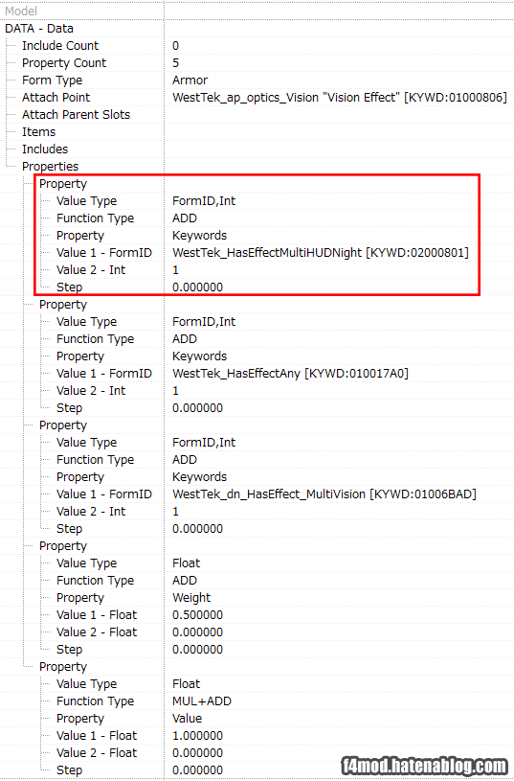Select the Value 1 - FormID label beside WestTek_HasEffectMultiHUDNight
The height and width of the screenshot is (781, 514).
click(104, 253)
